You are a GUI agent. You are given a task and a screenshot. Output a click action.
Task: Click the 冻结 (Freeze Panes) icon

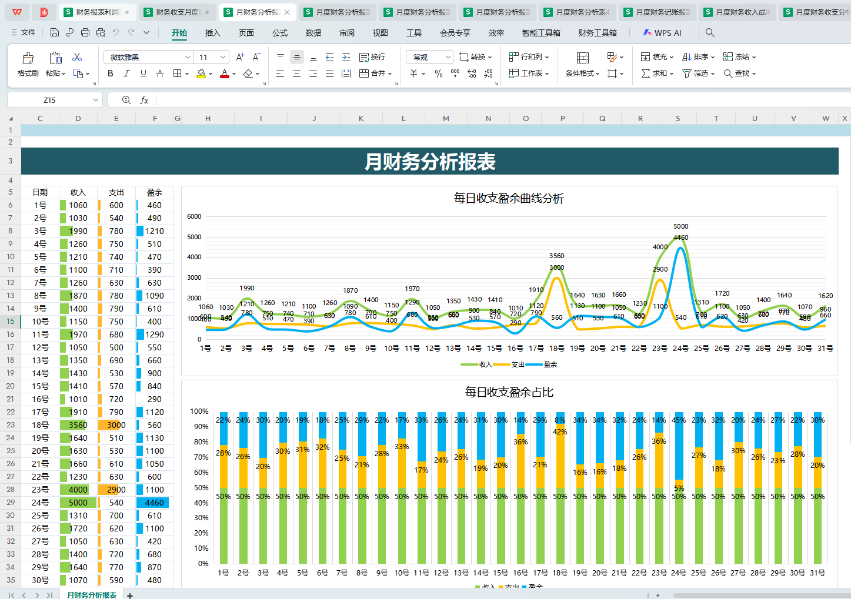[737, 56]
